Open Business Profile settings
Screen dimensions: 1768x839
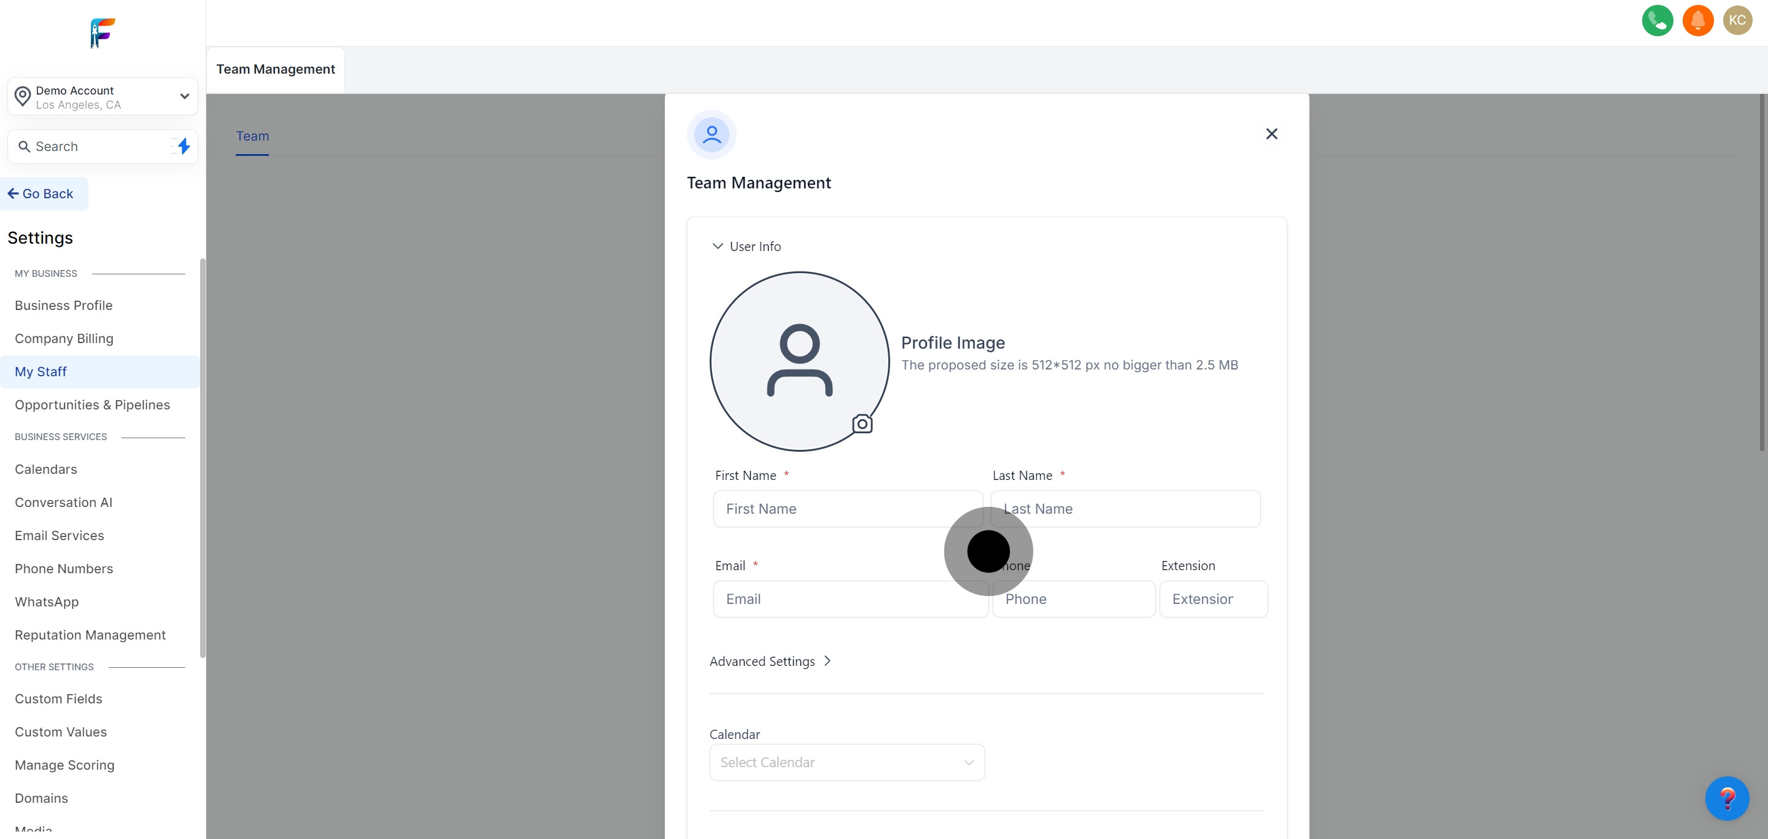coord(64,305)
